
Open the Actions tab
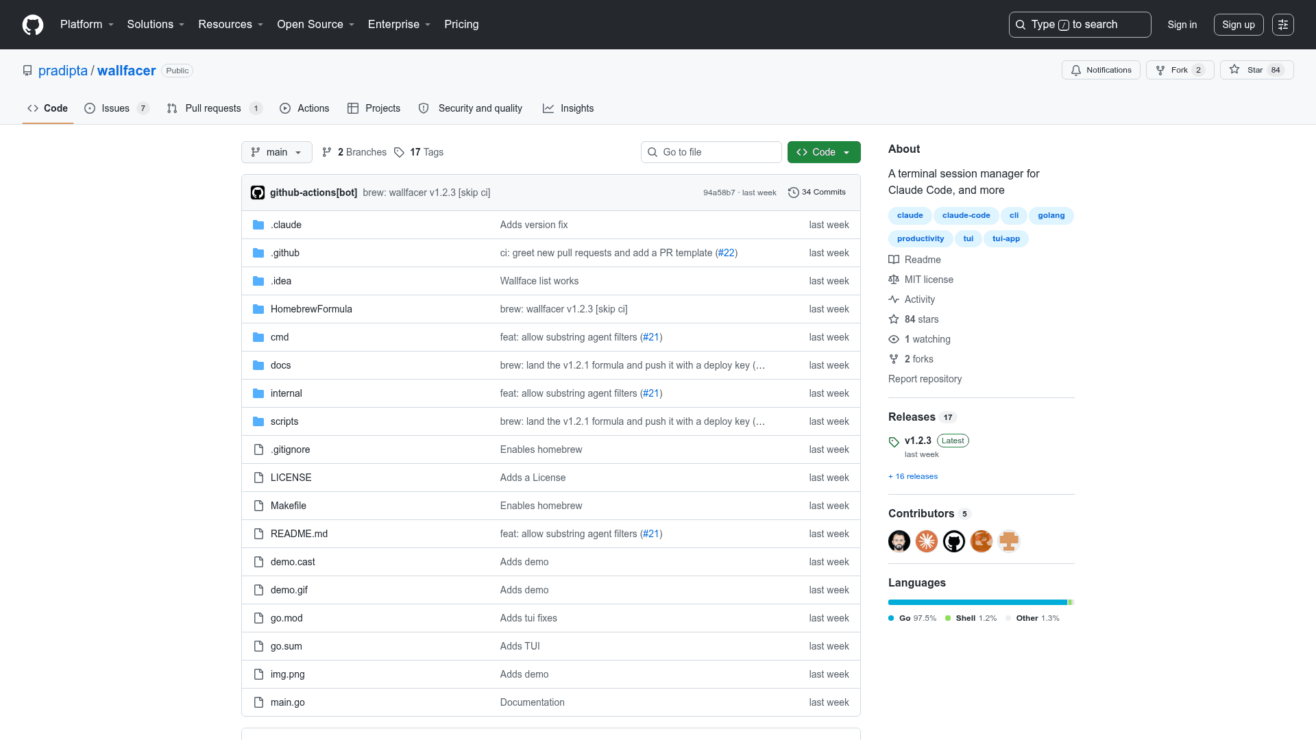(304, 108)
